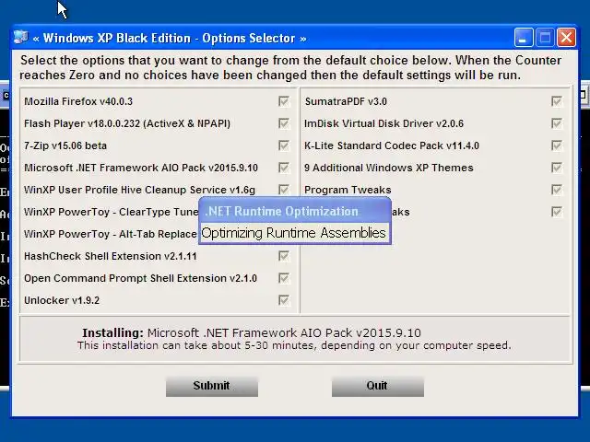
Task: Click the Options Selector window title text
Action: [170, 38]
